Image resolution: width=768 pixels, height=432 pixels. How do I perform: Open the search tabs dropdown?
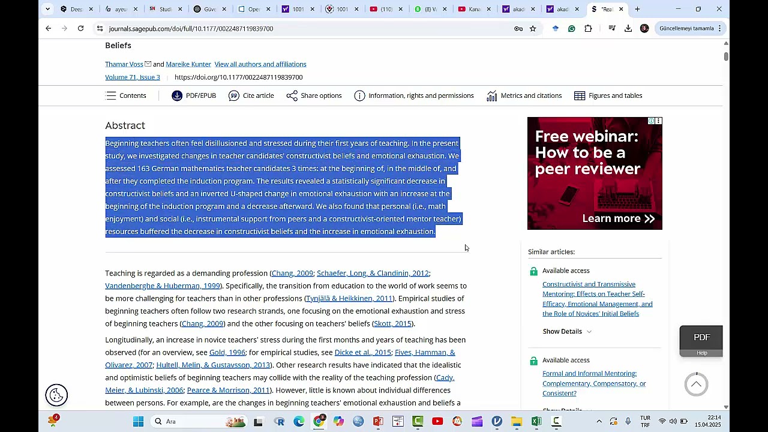(47, 9)
